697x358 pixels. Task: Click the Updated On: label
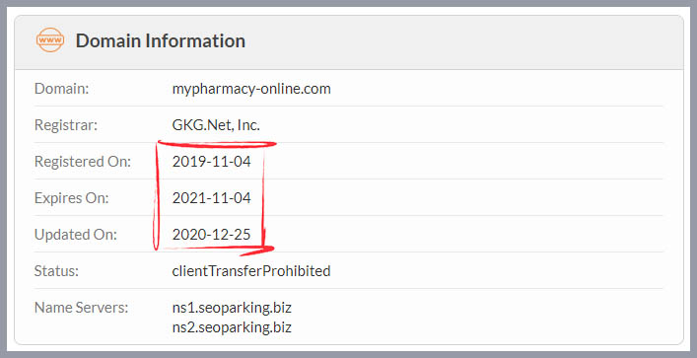pyautogui.click(x=76, y=235)
